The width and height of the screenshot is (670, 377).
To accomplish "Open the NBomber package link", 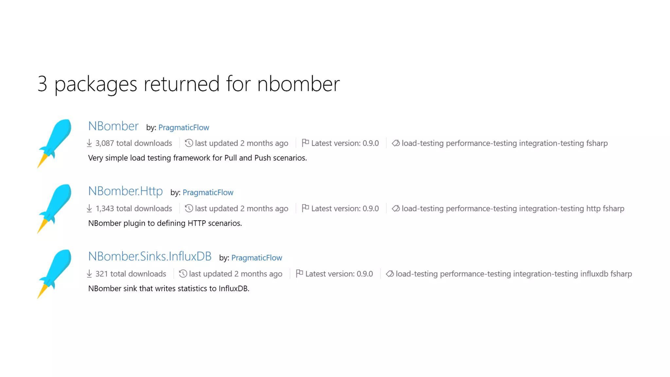I will click(x=113, y=126).
